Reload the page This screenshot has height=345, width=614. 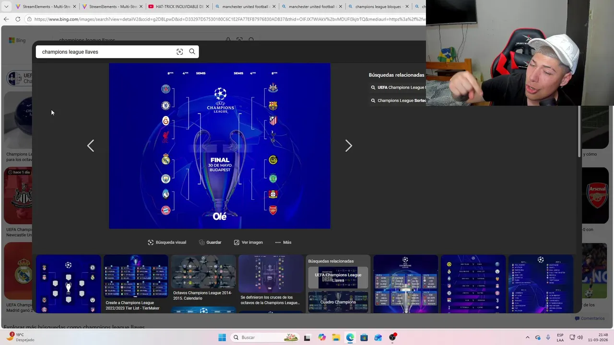[x=18, y=19]
